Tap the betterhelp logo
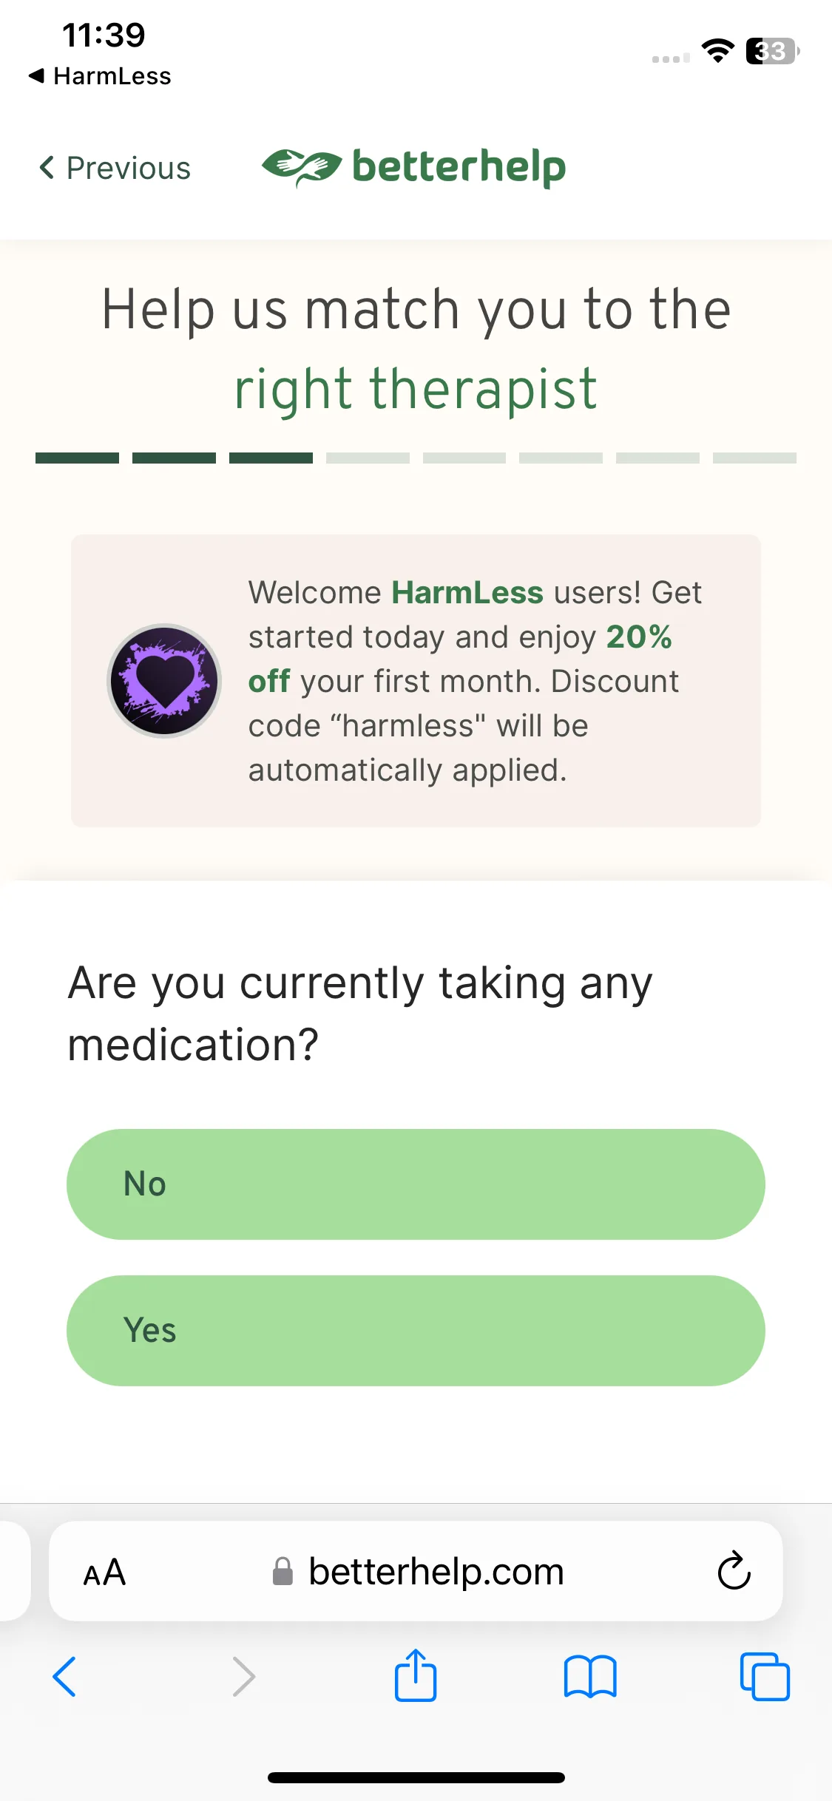The image size is (832, 1801). click(x=413, y=167)
